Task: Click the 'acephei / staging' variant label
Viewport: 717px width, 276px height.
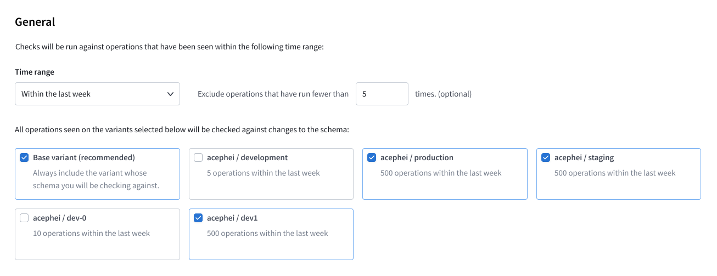Action: pyautogui.click(x=584, y=157)
